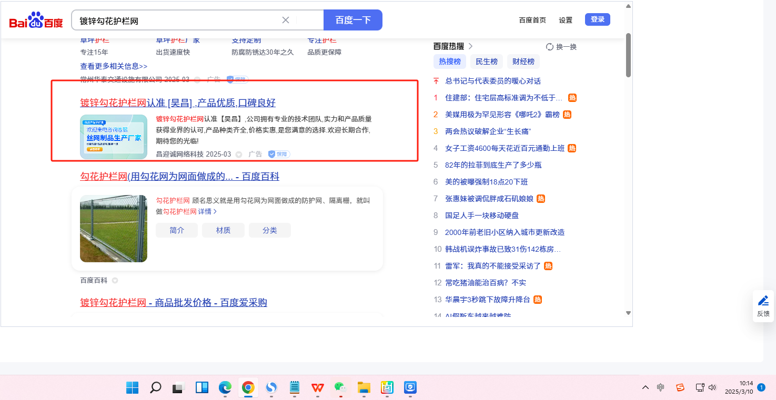Open dropdown arrow next to 昌迎诚网络科技 2025-03
Viewport: 776px width, 400px height.
pos(238,155)
